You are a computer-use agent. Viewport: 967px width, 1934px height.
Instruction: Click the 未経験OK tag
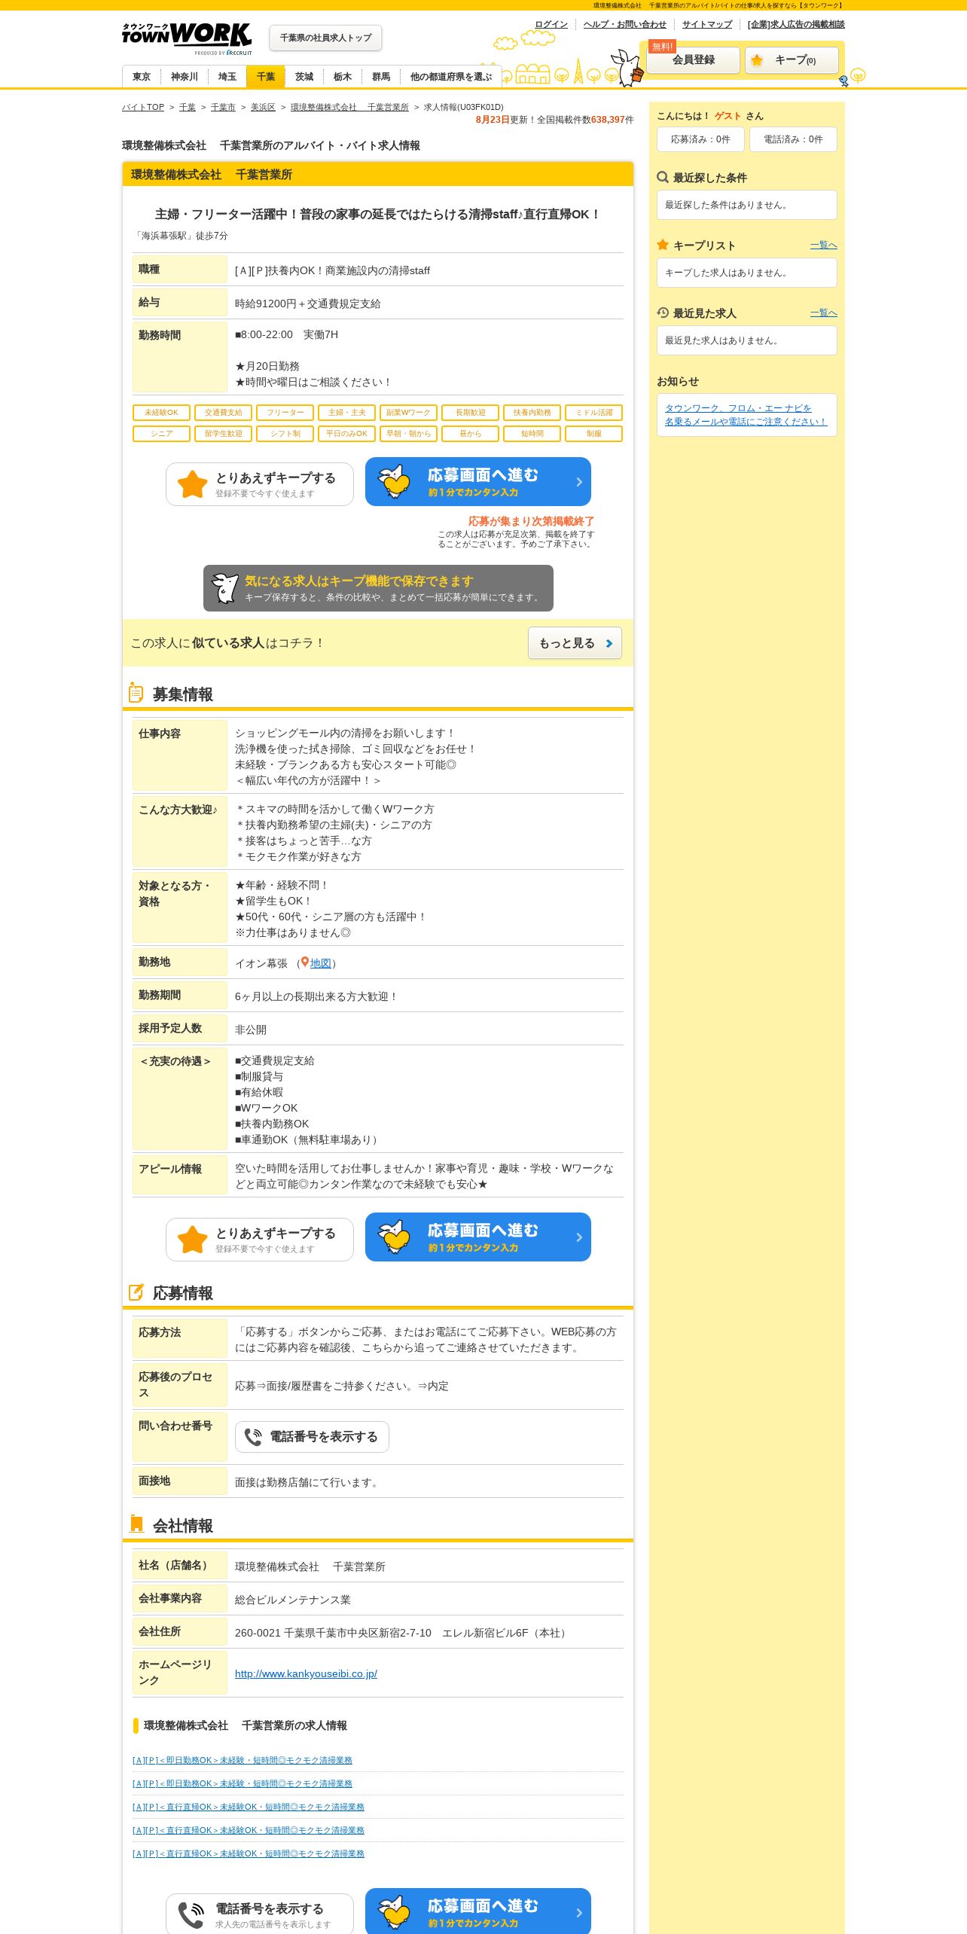click(161, 413)
